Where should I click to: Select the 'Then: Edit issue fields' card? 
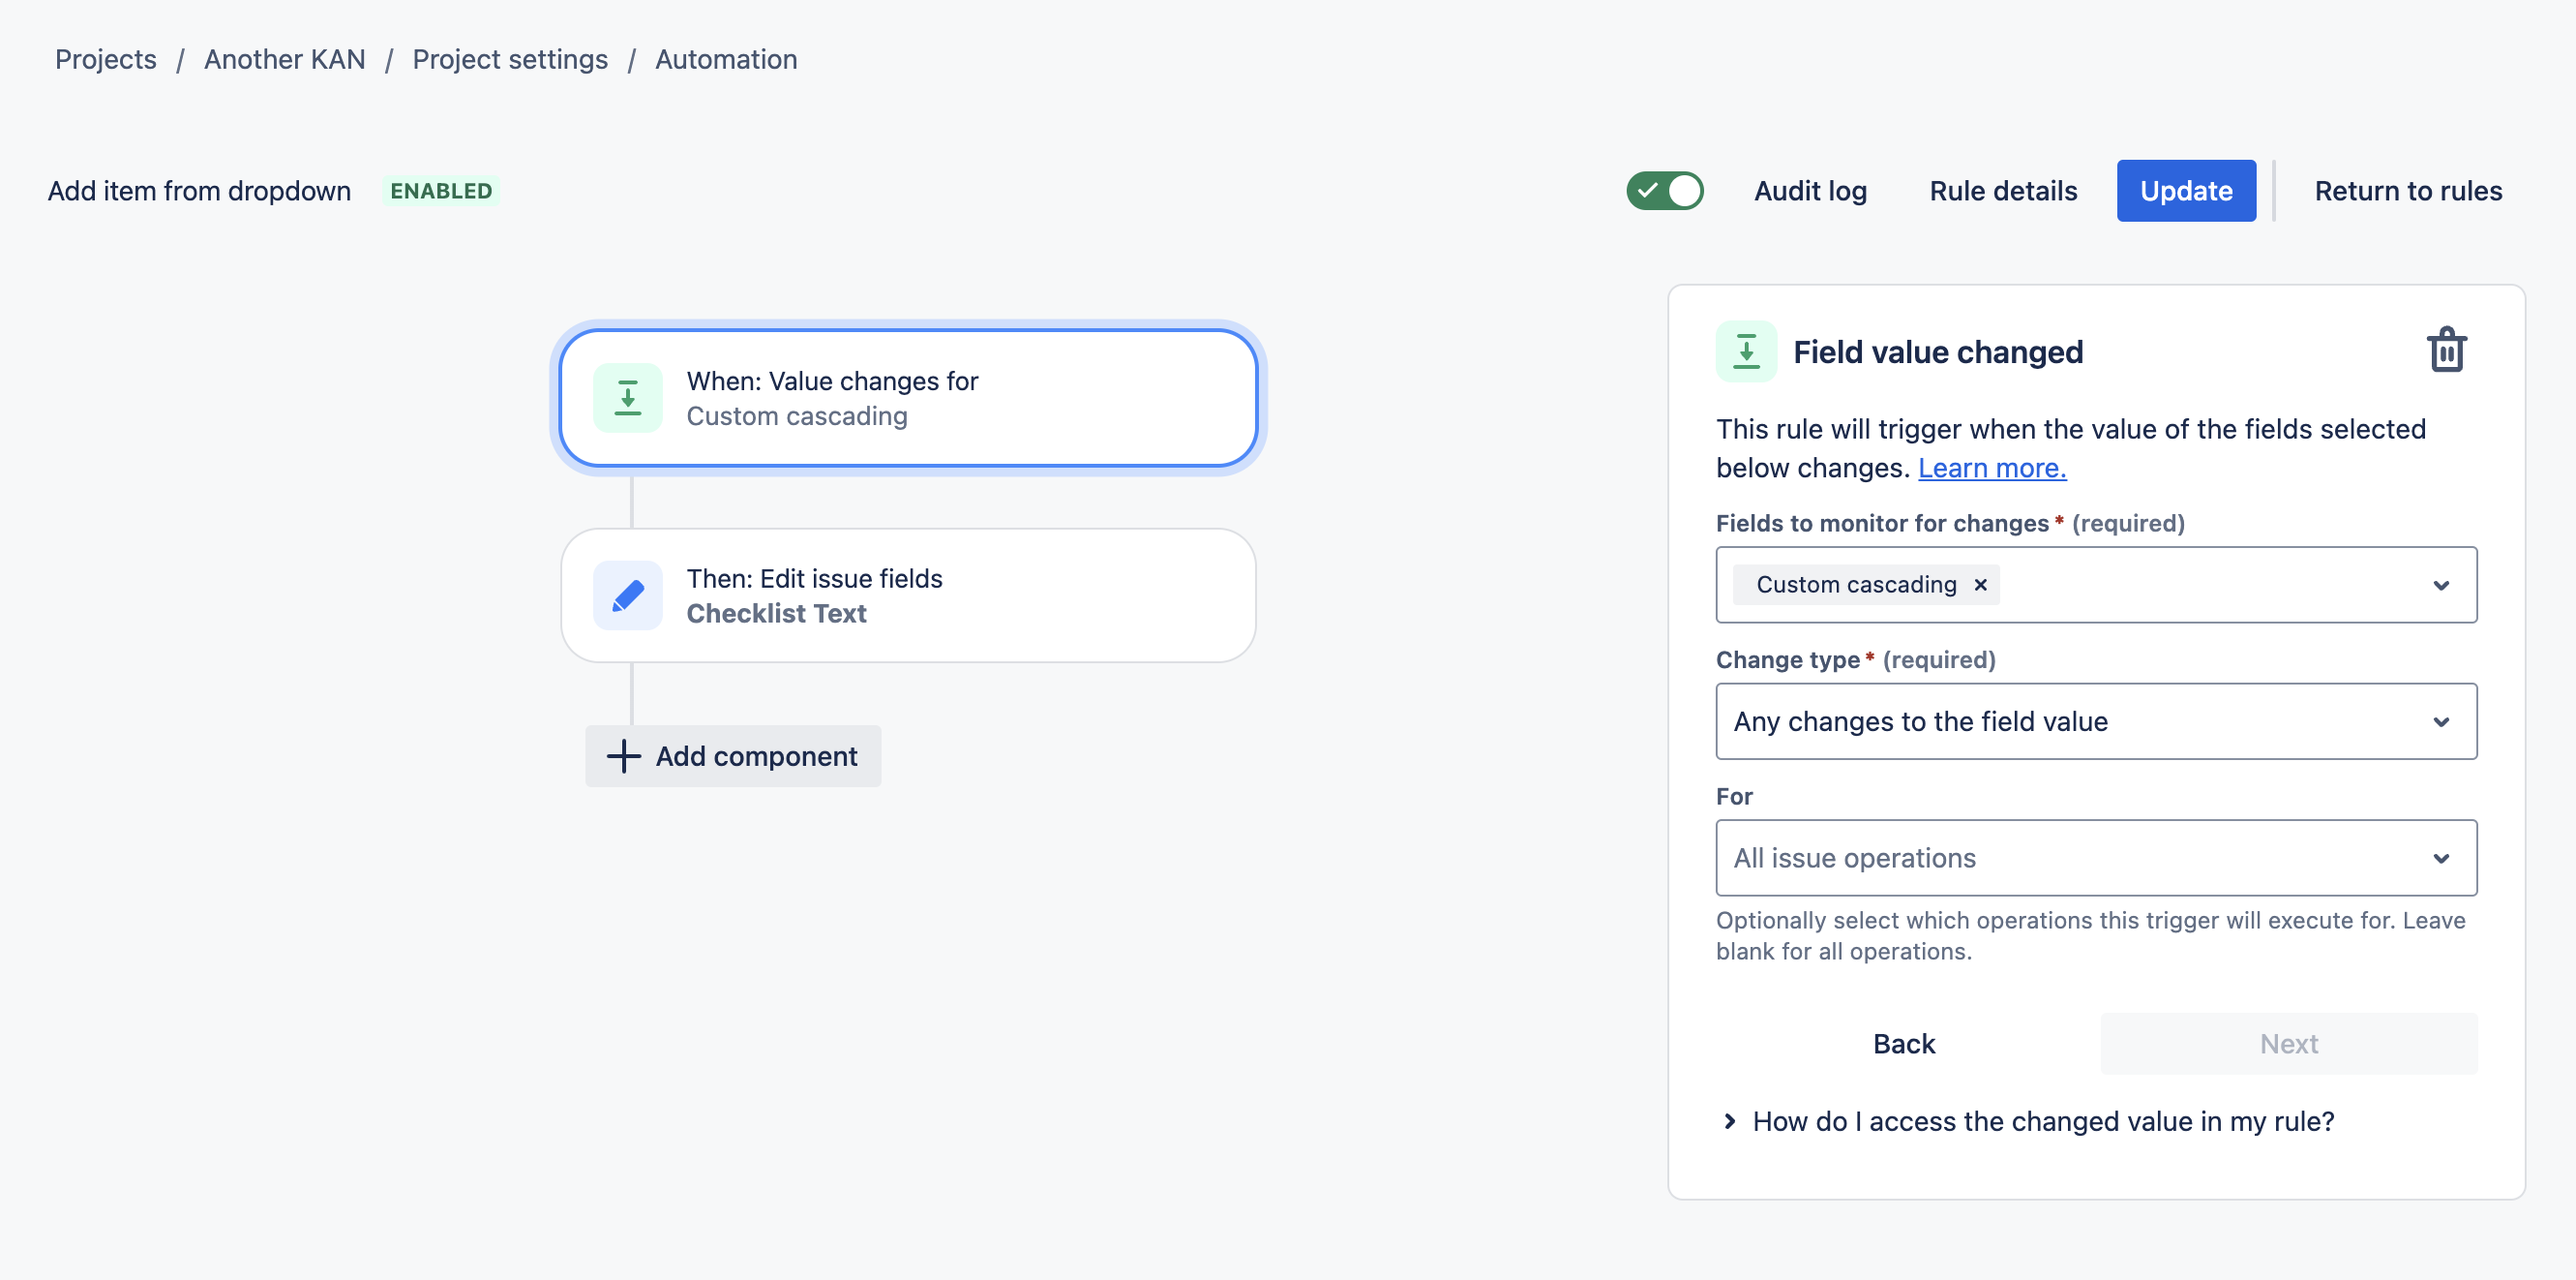pyautogui.click(x=906, y=594)
